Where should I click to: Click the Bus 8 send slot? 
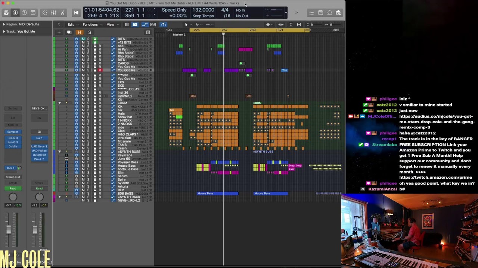(10, 168)
